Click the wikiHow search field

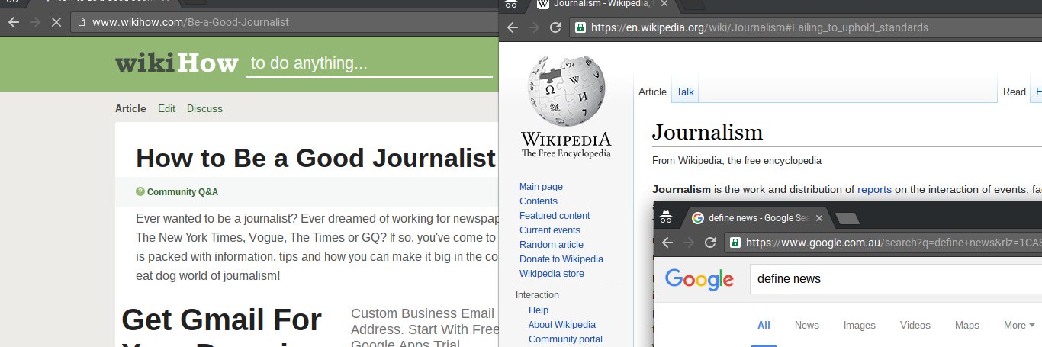[368, 63]
